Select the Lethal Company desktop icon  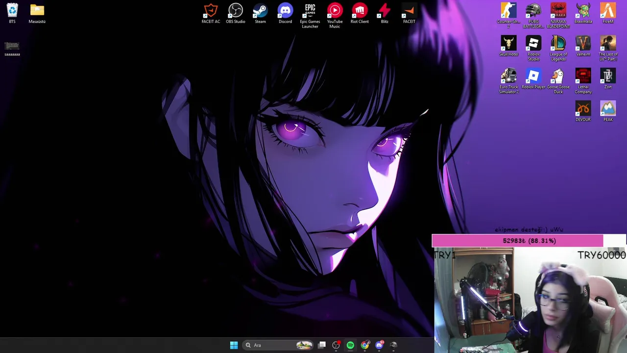(x=583, y=81)
